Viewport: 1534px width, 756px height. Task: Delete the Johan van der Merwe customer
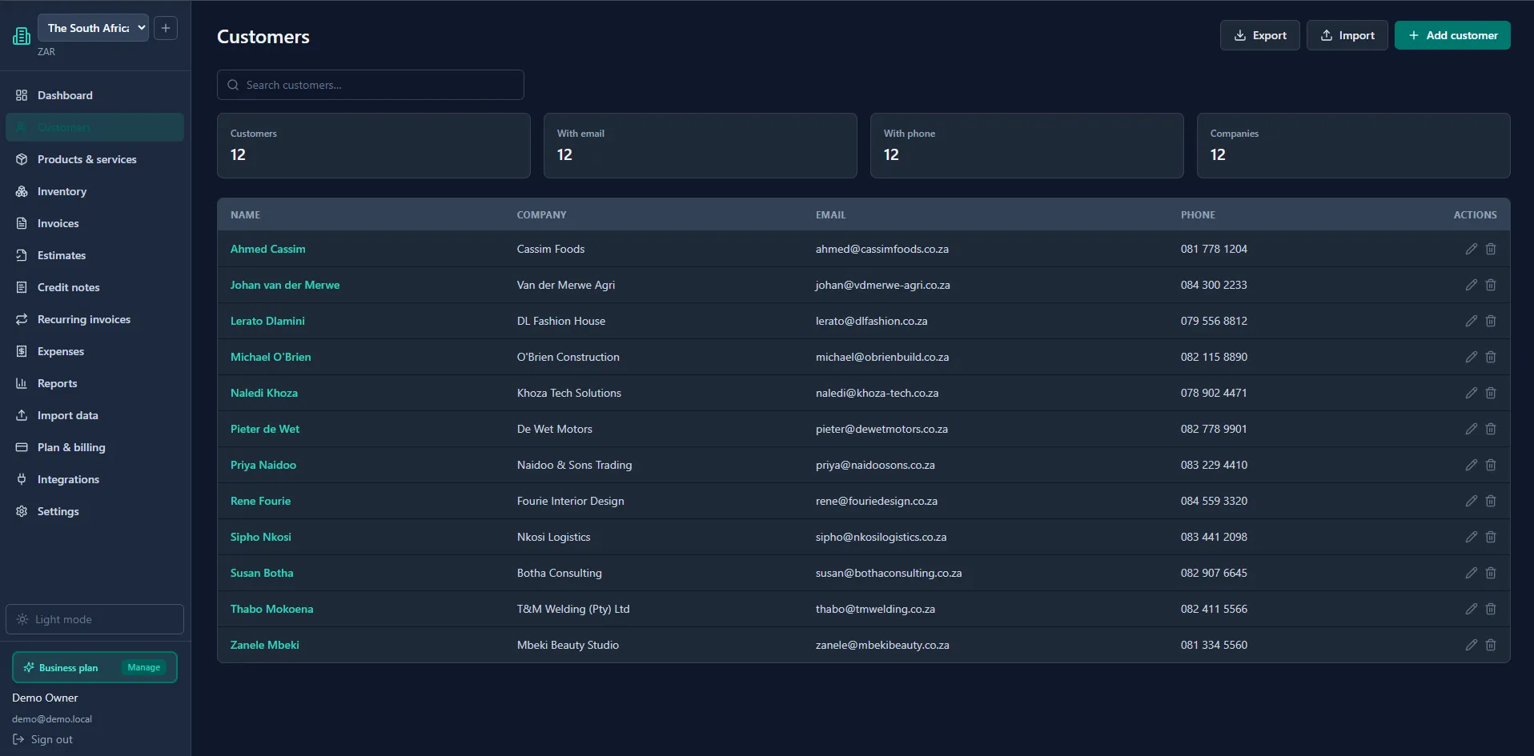click(1491, 285)
